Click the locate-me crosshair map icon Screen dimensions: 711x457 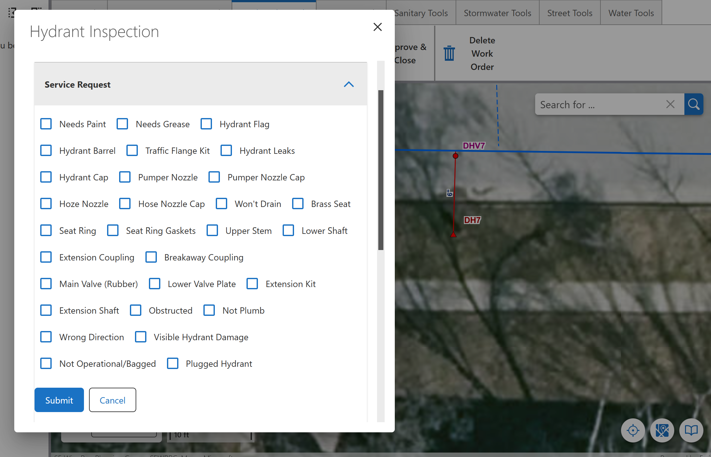point(633,430)
